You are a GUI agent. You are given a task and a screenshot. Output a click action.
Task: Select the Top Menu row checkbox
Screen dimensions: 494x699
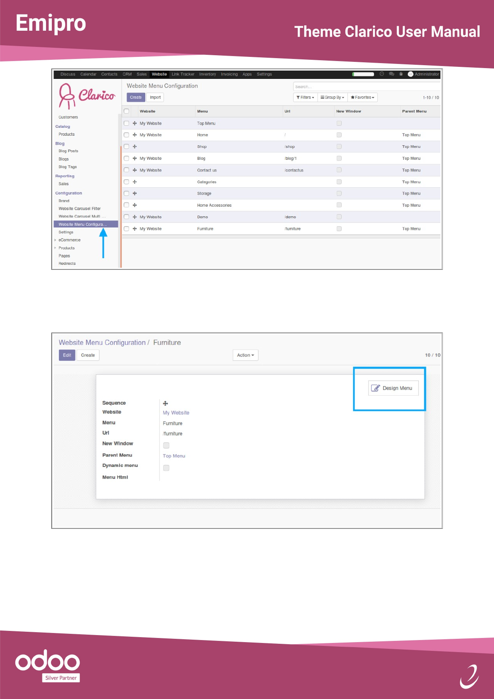126,123
